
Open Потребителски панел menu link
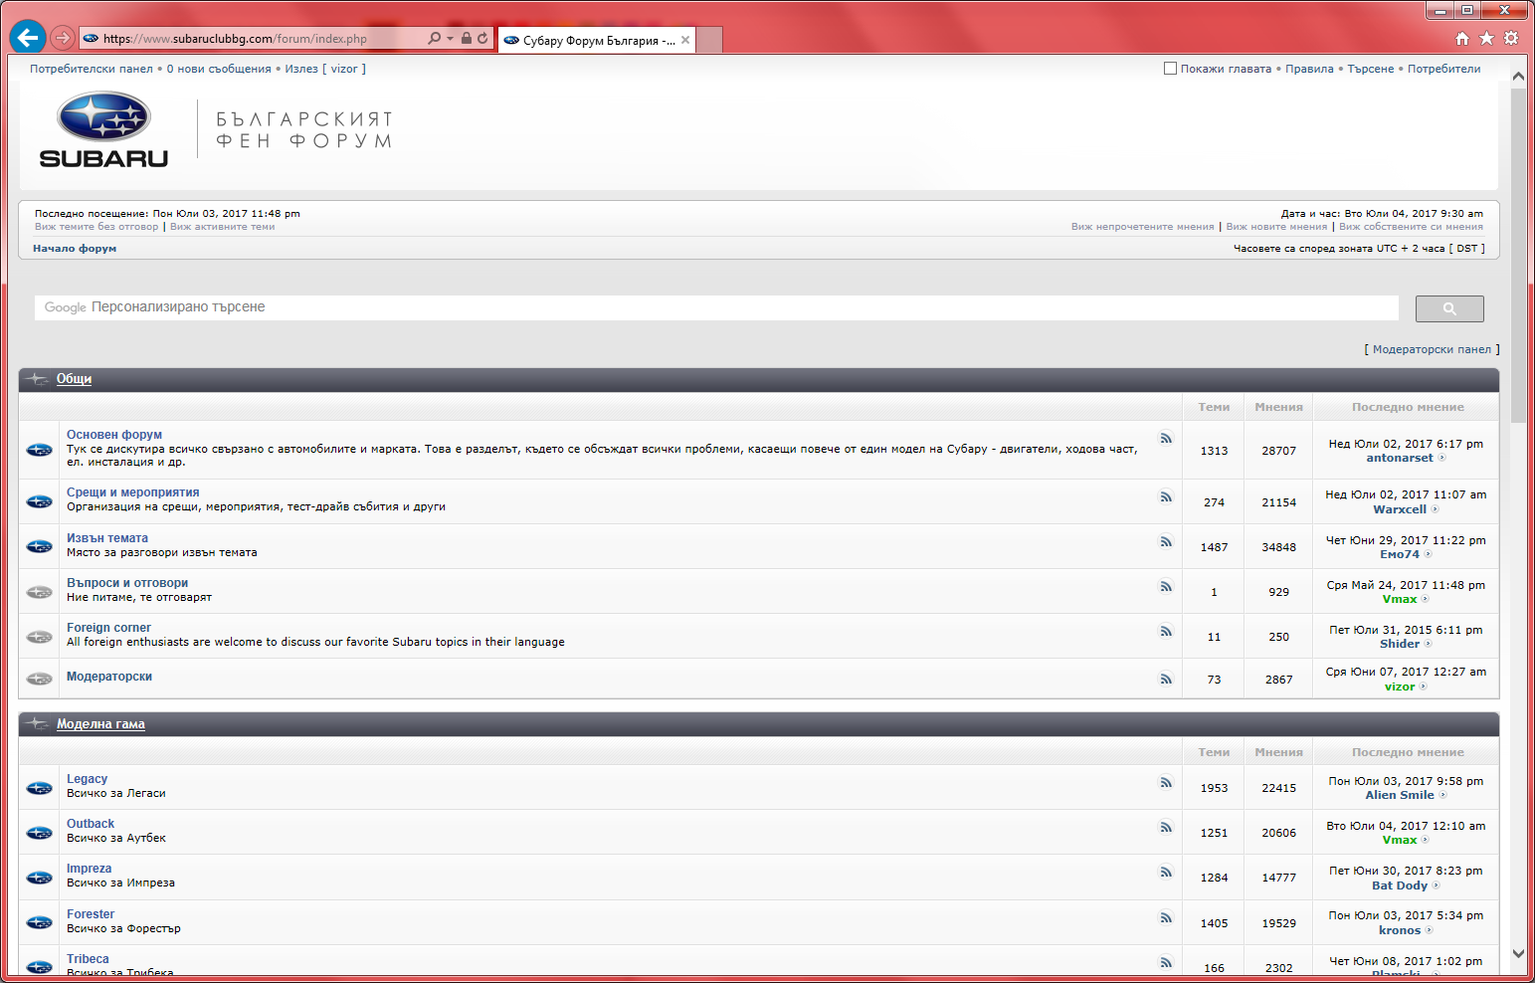pos(92,69)
